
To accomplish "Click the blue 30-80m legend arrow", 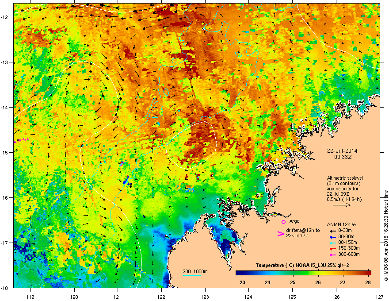I will [332, 237].
